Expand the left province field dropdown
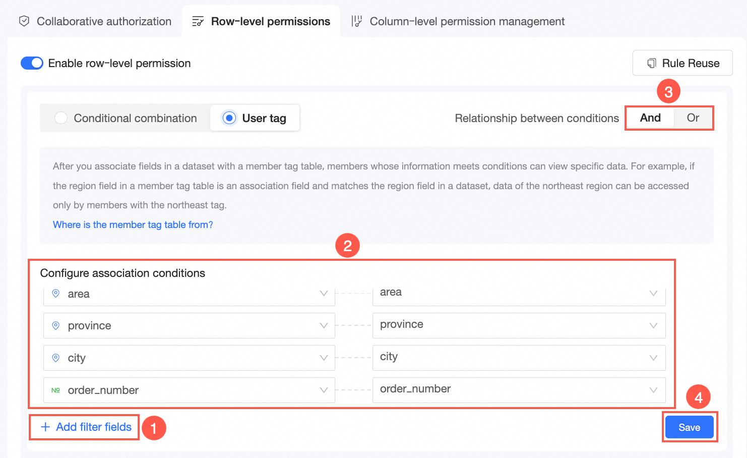The height and width of the screenshot is (458, 747). pyautogui.click(x=324, y=325)
